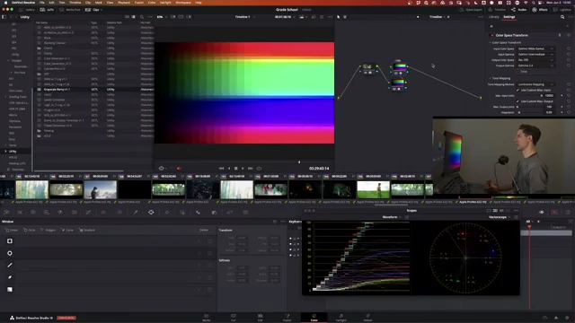This screenshot has width=575, height=323.
Task: Open the Timeline 1 name dropdown
Action: coord(245,17)
